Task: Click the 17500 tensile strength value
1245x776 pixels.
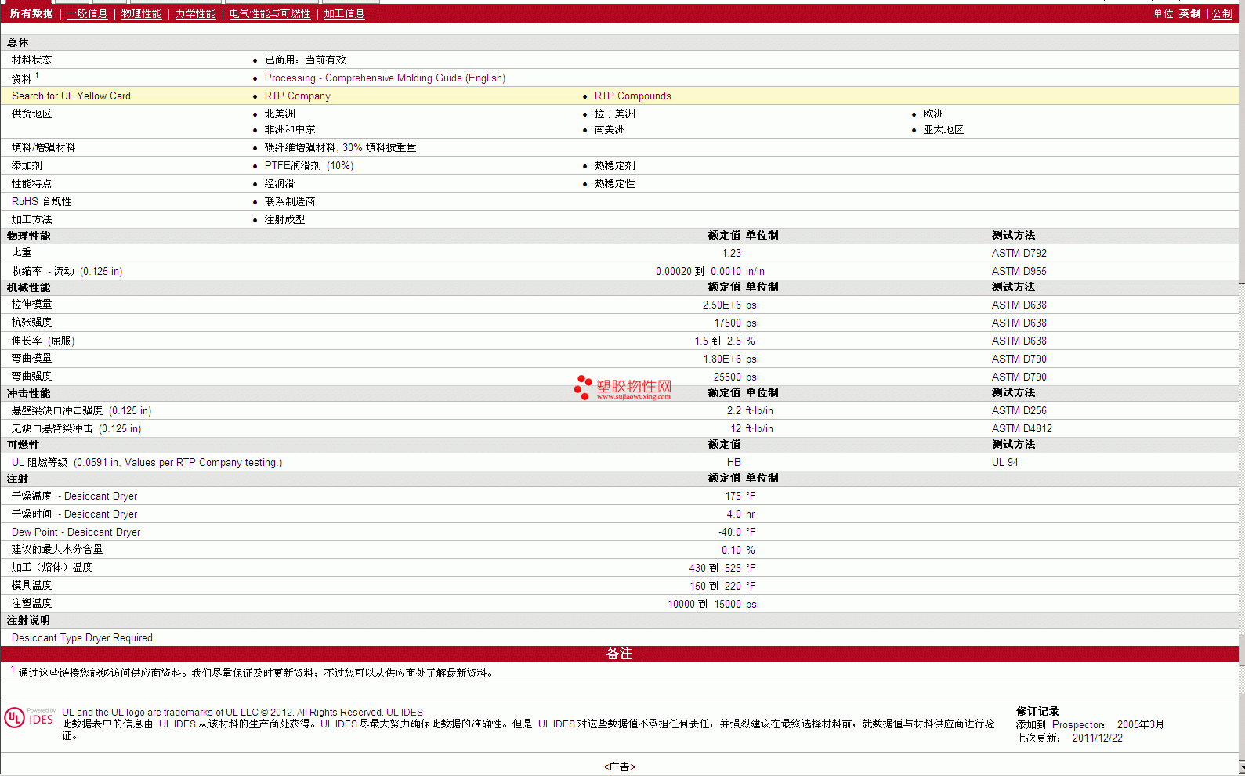Action: tap(727, 323)
